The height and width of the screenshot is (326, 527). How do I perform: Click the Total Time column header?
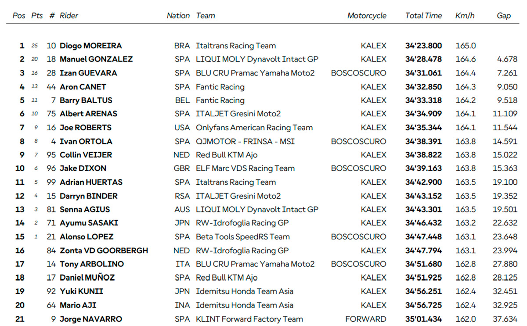tap(423, 16)
